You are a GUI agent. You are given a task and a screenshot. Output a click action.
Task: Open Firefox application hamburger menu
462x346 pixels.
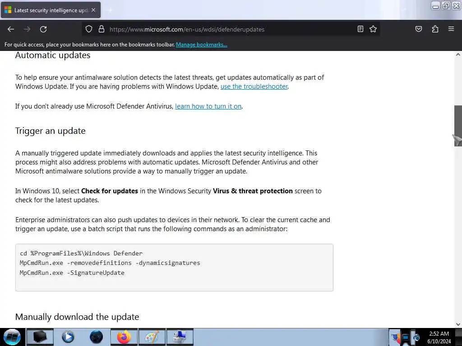pos(451,29)
